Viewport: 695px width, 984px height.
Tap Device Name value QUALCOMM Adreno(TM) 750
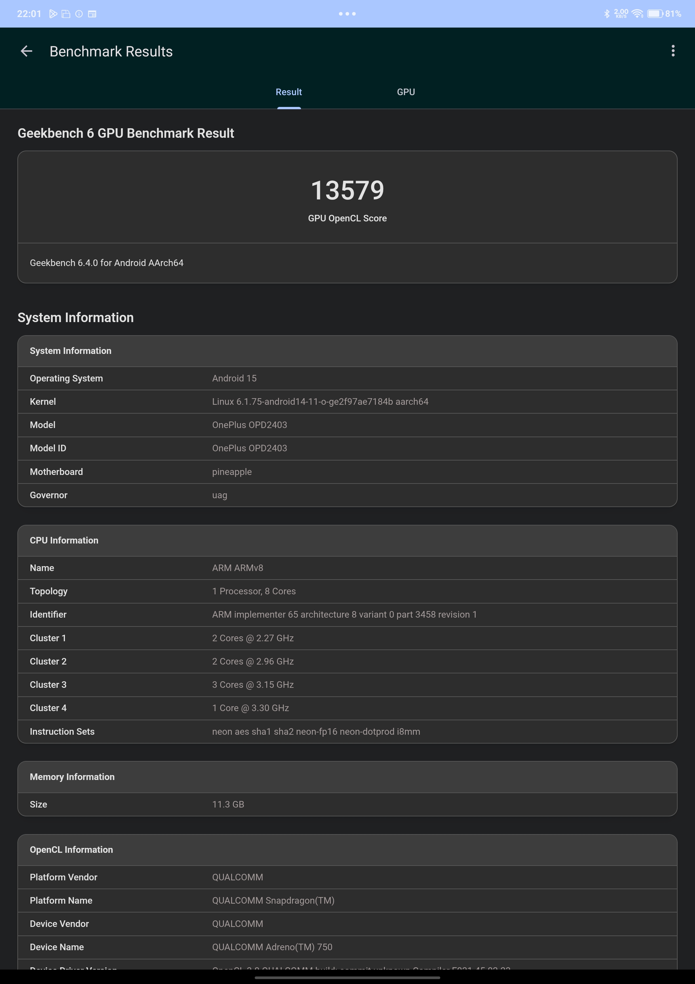coord(272,947)
